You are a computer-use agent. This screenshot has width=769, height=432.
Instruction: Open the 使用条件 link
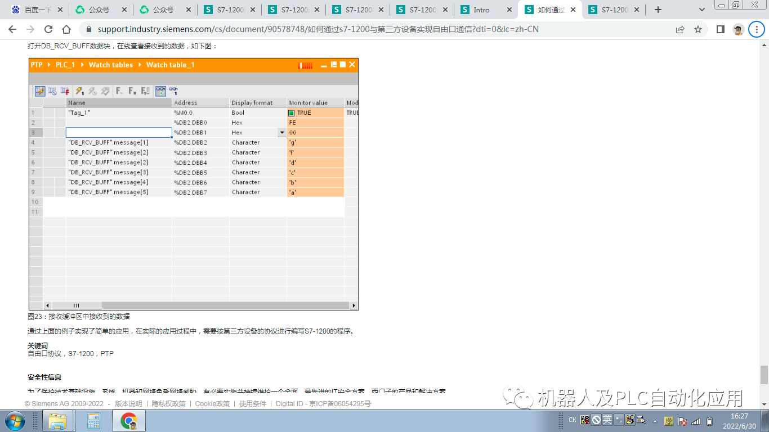253,404
